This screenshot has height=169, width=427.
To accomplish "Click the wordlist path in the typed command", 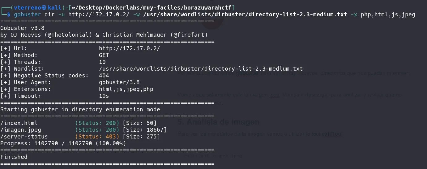I will click(x=245, y=14).
